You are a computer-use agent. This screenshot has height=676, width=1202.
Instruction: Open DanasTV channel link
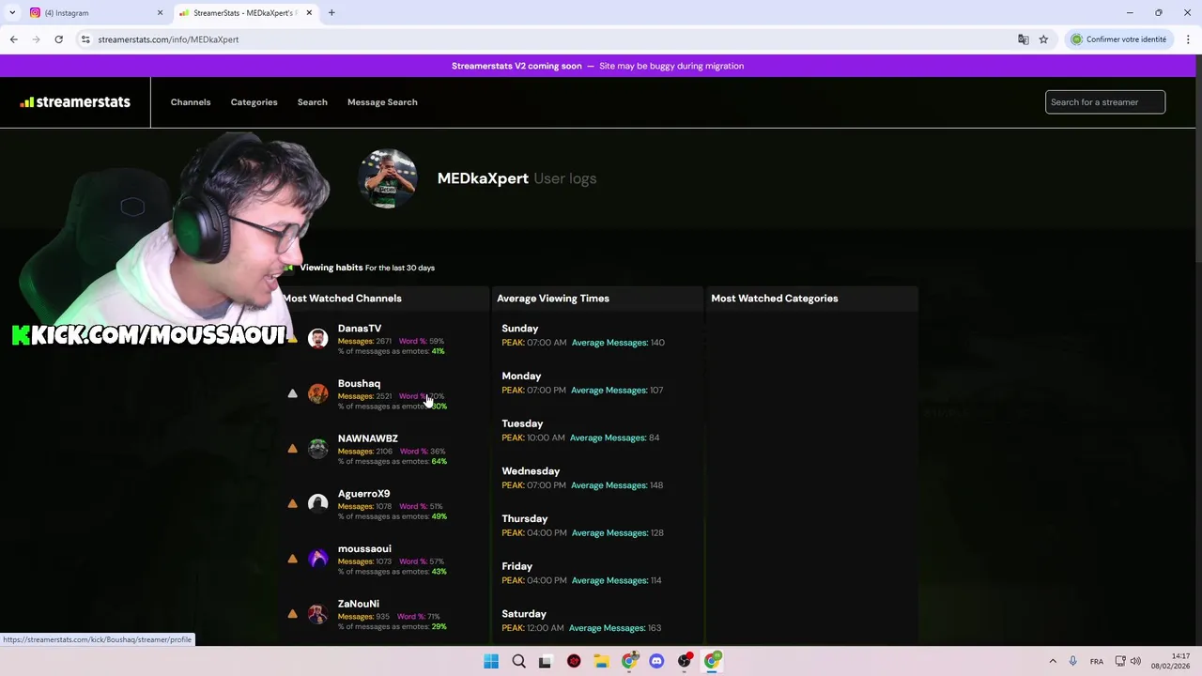[360, 329]
